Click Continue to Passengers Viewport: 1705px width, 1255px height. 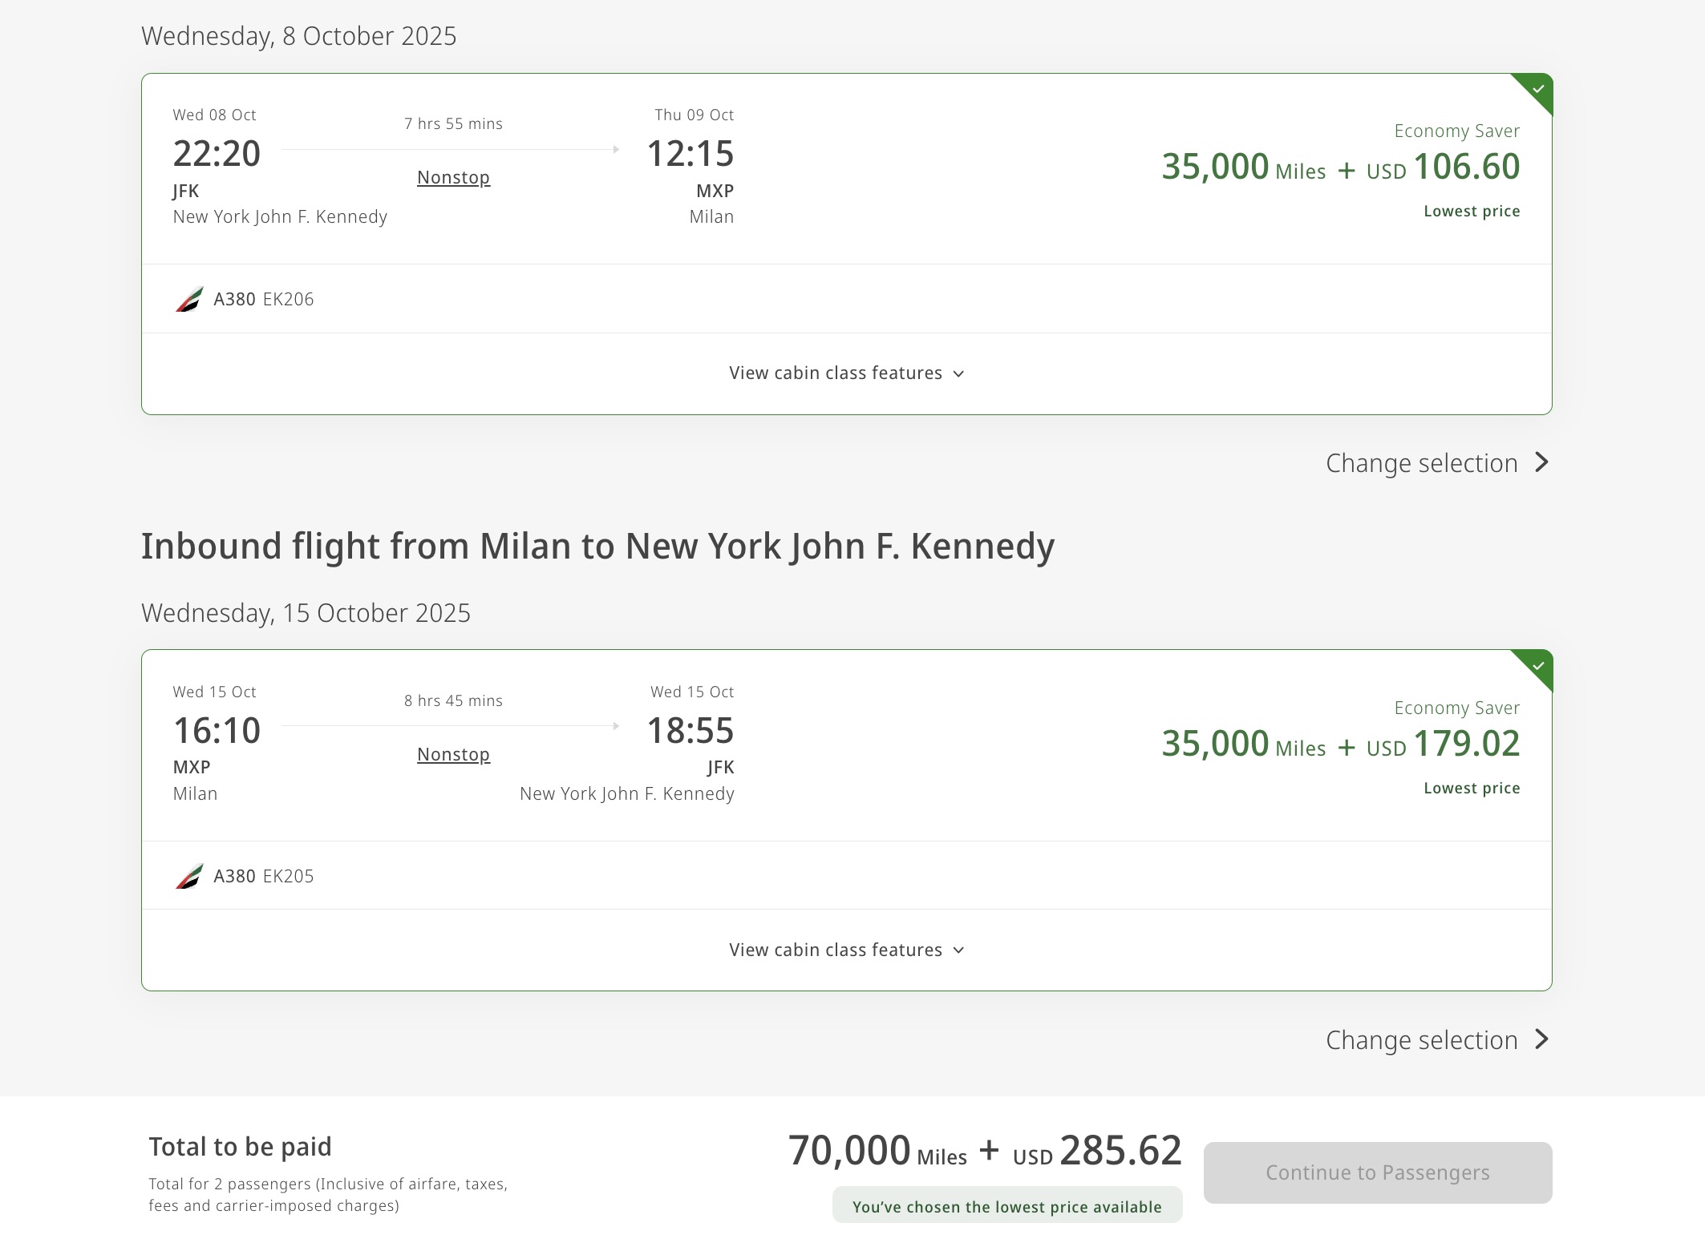(1376, 1172)
